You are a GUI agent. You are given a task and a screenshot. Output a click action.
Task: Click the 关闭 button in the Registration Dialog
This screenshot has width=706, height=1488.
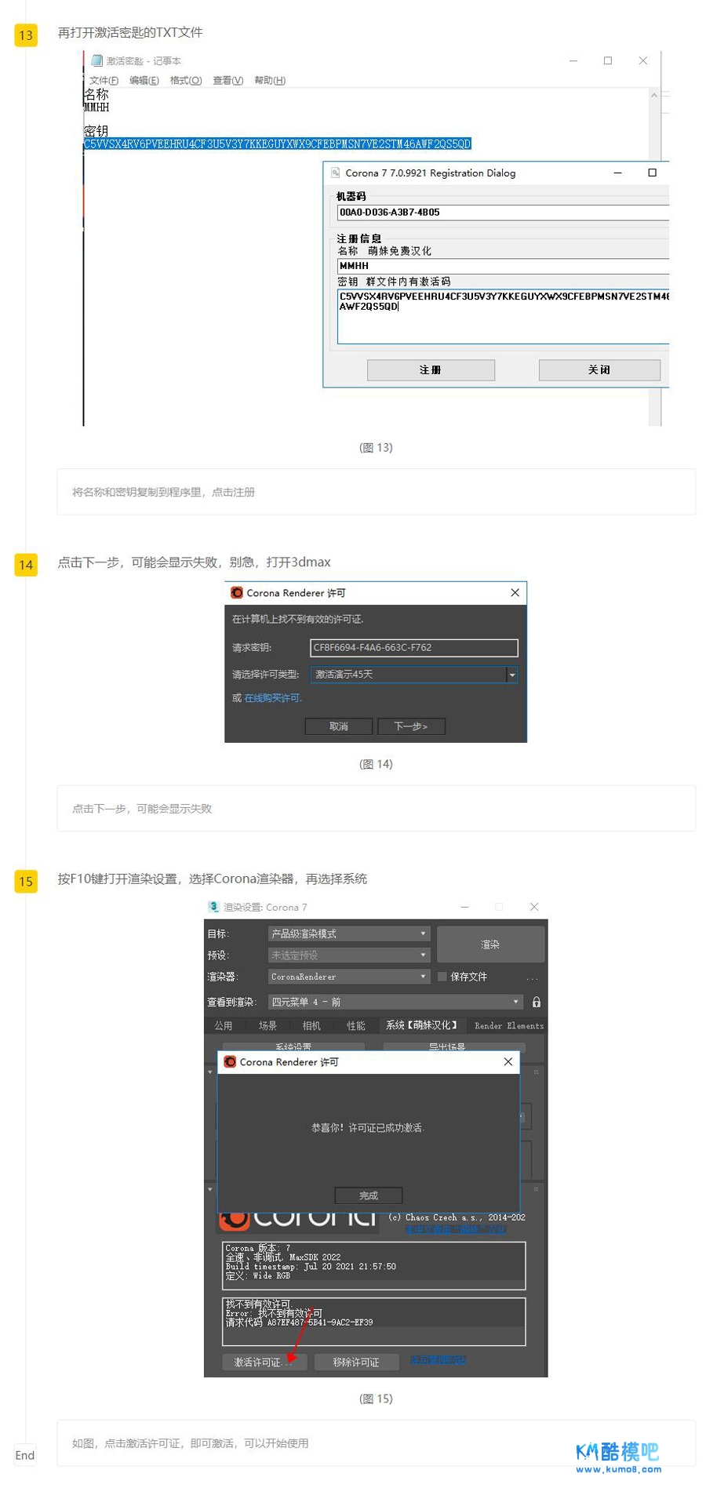(x=599, y=369)
